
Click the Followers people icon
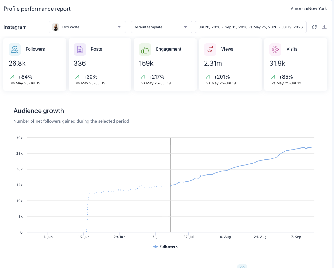(x=15, y=50)
